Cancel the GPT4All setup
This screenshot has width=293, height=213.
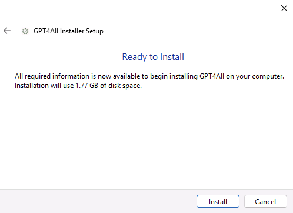(265, 201)
